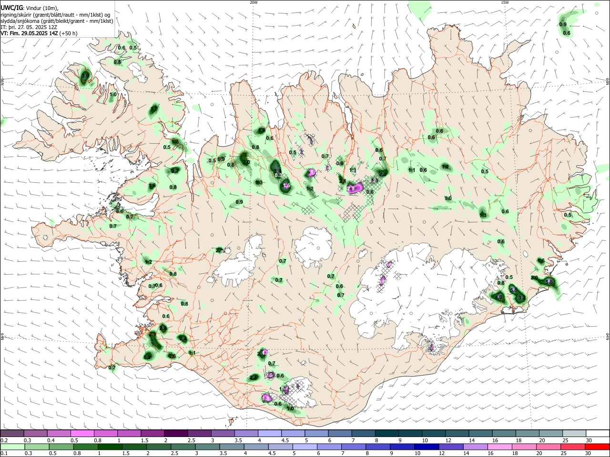The width and height of the screenshot is (610, 457).
Task: Click the '2.9' value on the purple snow patch
Action: coord(351,189)
